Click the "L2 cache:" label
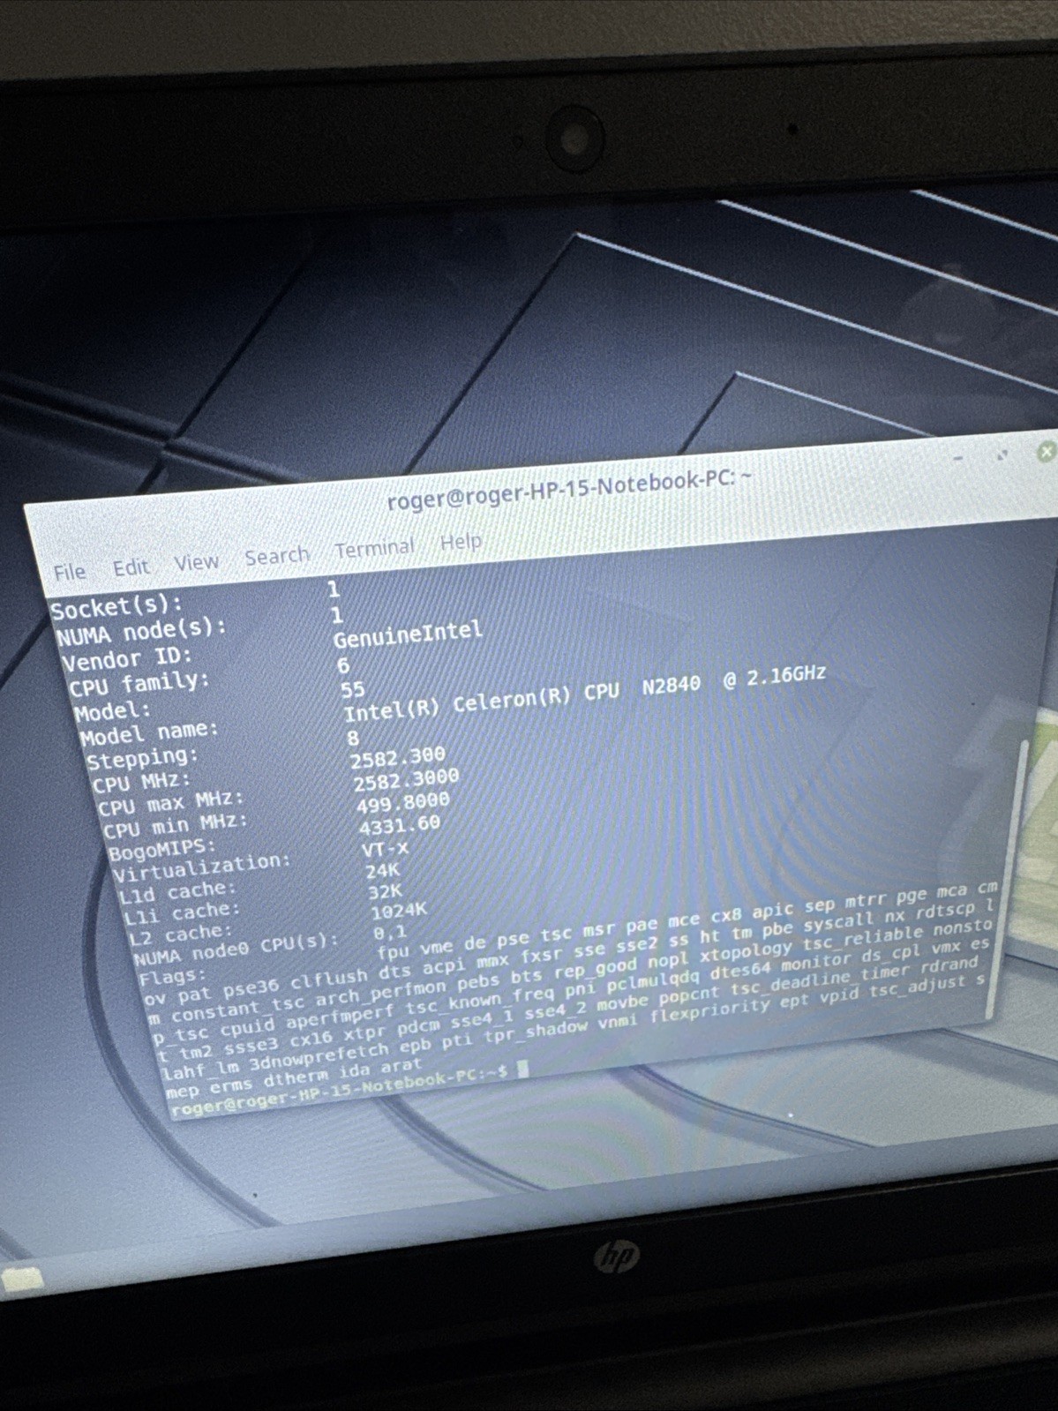 pos(181,934)
